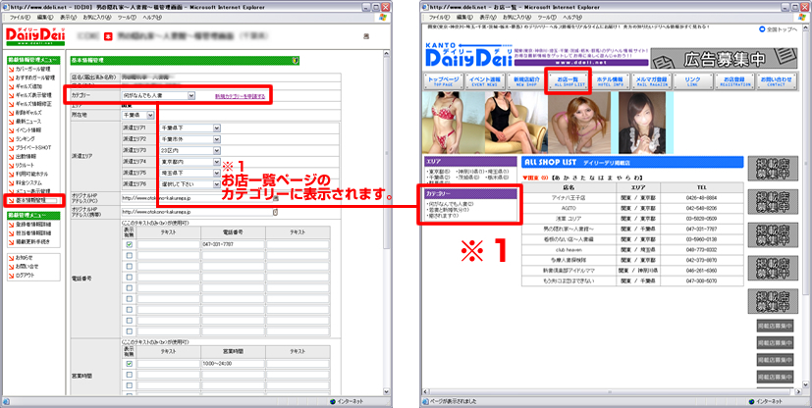Click the お店登録 REGISTRATION nav button
812x408 pixels.
click(x=734, y=81)
